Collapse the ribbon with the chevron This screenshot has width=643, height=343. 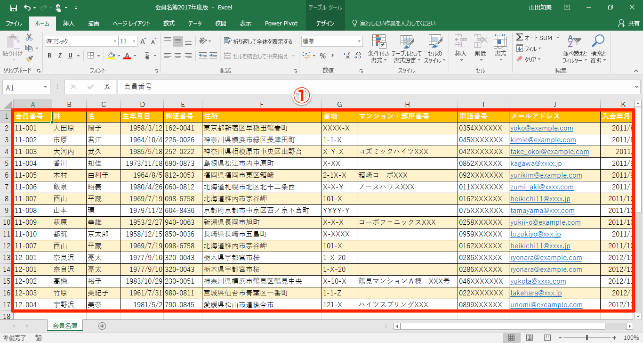(637, 71)
